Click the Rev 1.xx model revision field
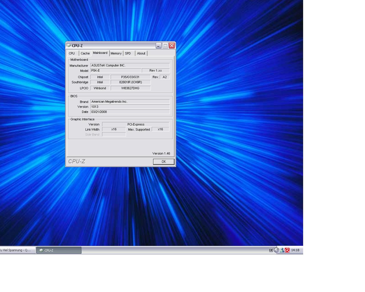 [x=156, y=70]
